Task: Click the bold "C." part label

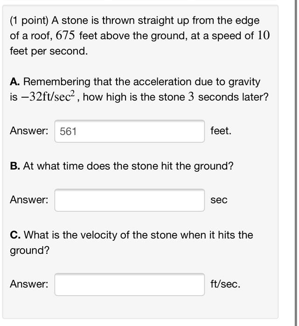Action: [x=15, y=235]
